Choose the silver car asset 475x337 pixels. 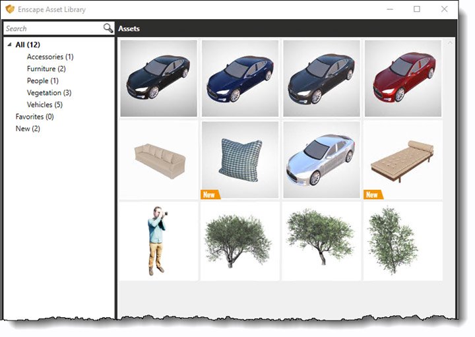pyautogui.click(x=321, y=160)
